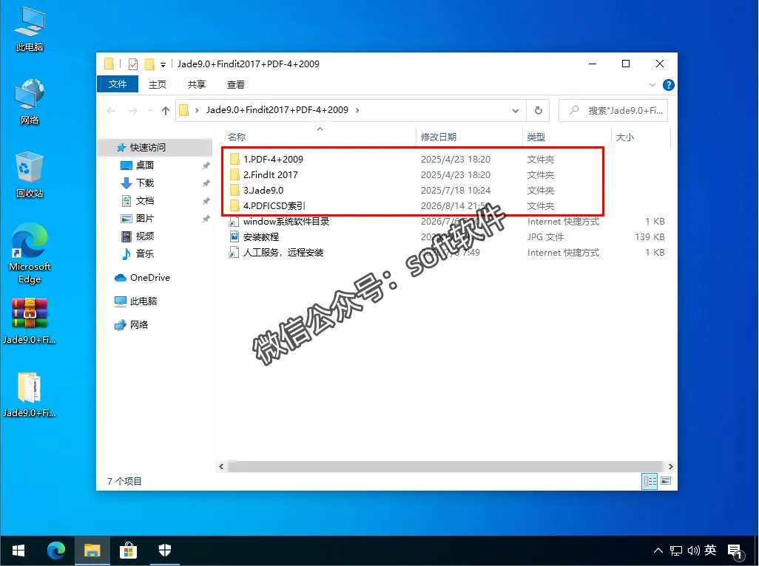Open the 网络 desktop icon
This screenshot has width=759, height=566.
(x=30, y=101)
